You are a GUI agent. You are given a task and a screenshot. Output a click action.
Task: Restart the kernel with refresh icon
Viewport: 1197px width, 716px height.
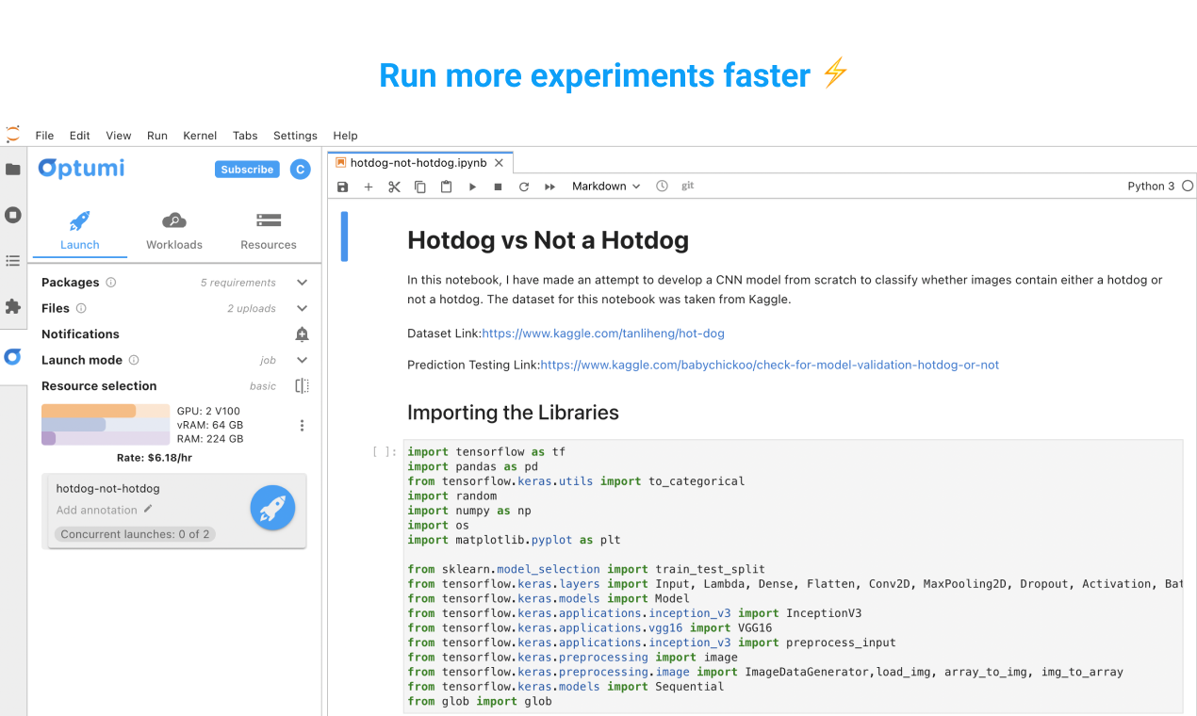point(524,187)
